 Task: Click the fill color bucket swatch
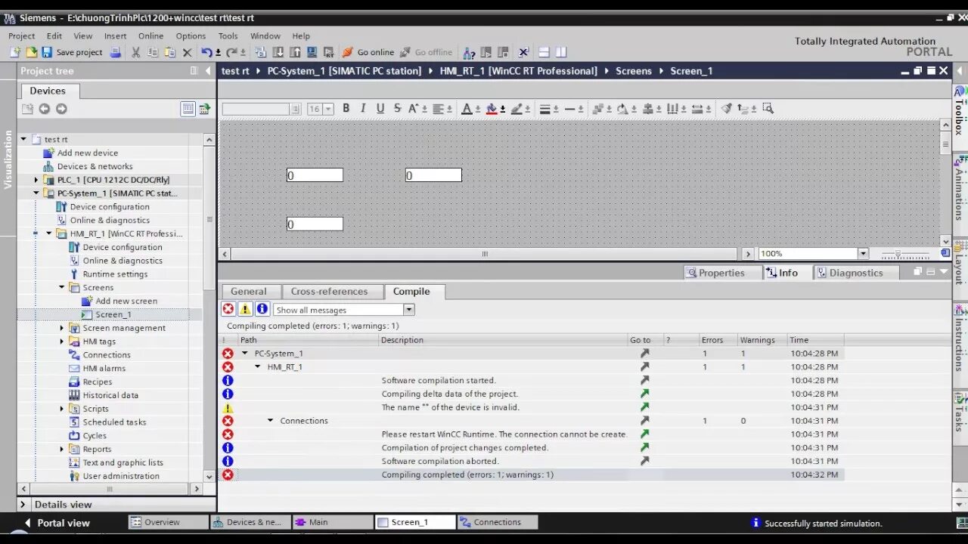click(492, 109)
